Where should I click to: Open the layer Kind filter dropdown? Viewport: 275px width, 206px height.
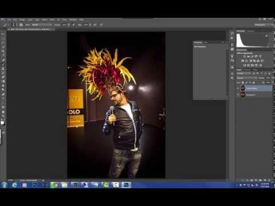tap(243, 73)
